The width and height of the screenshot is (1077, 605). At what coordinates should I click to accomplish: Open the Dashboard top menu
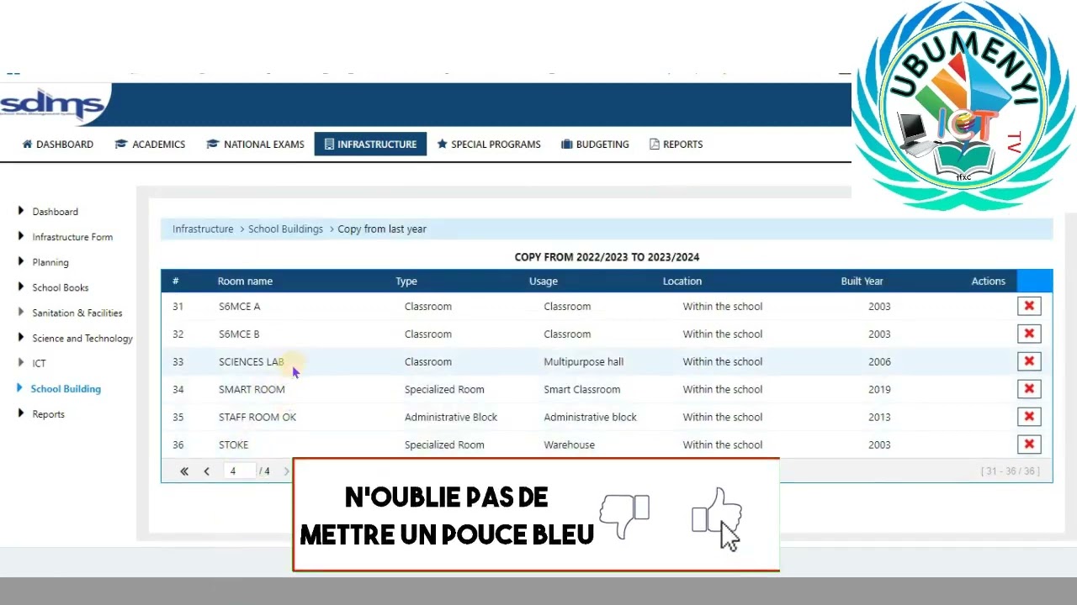click(57, 145)
